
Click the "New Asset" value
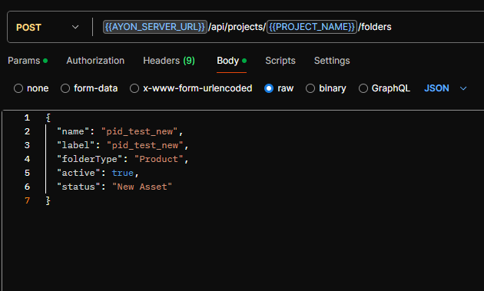pos(142,187)
